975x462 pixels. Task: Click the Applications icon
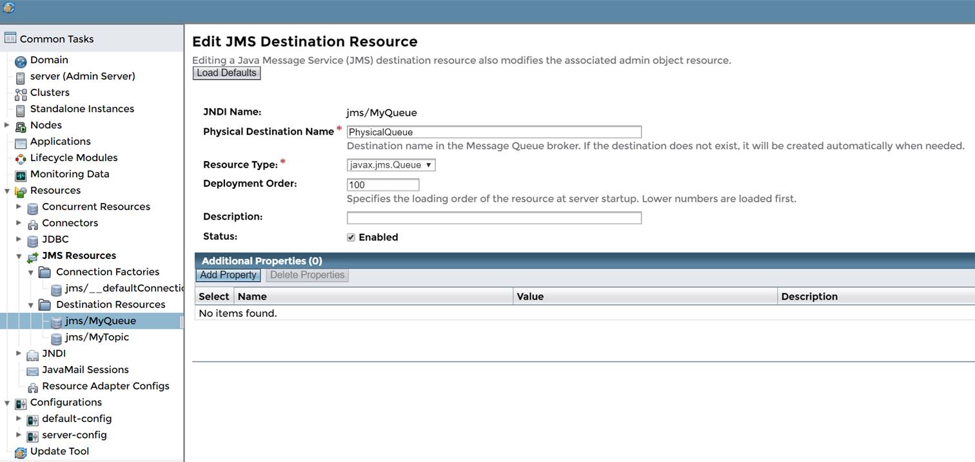pos(21,141)
